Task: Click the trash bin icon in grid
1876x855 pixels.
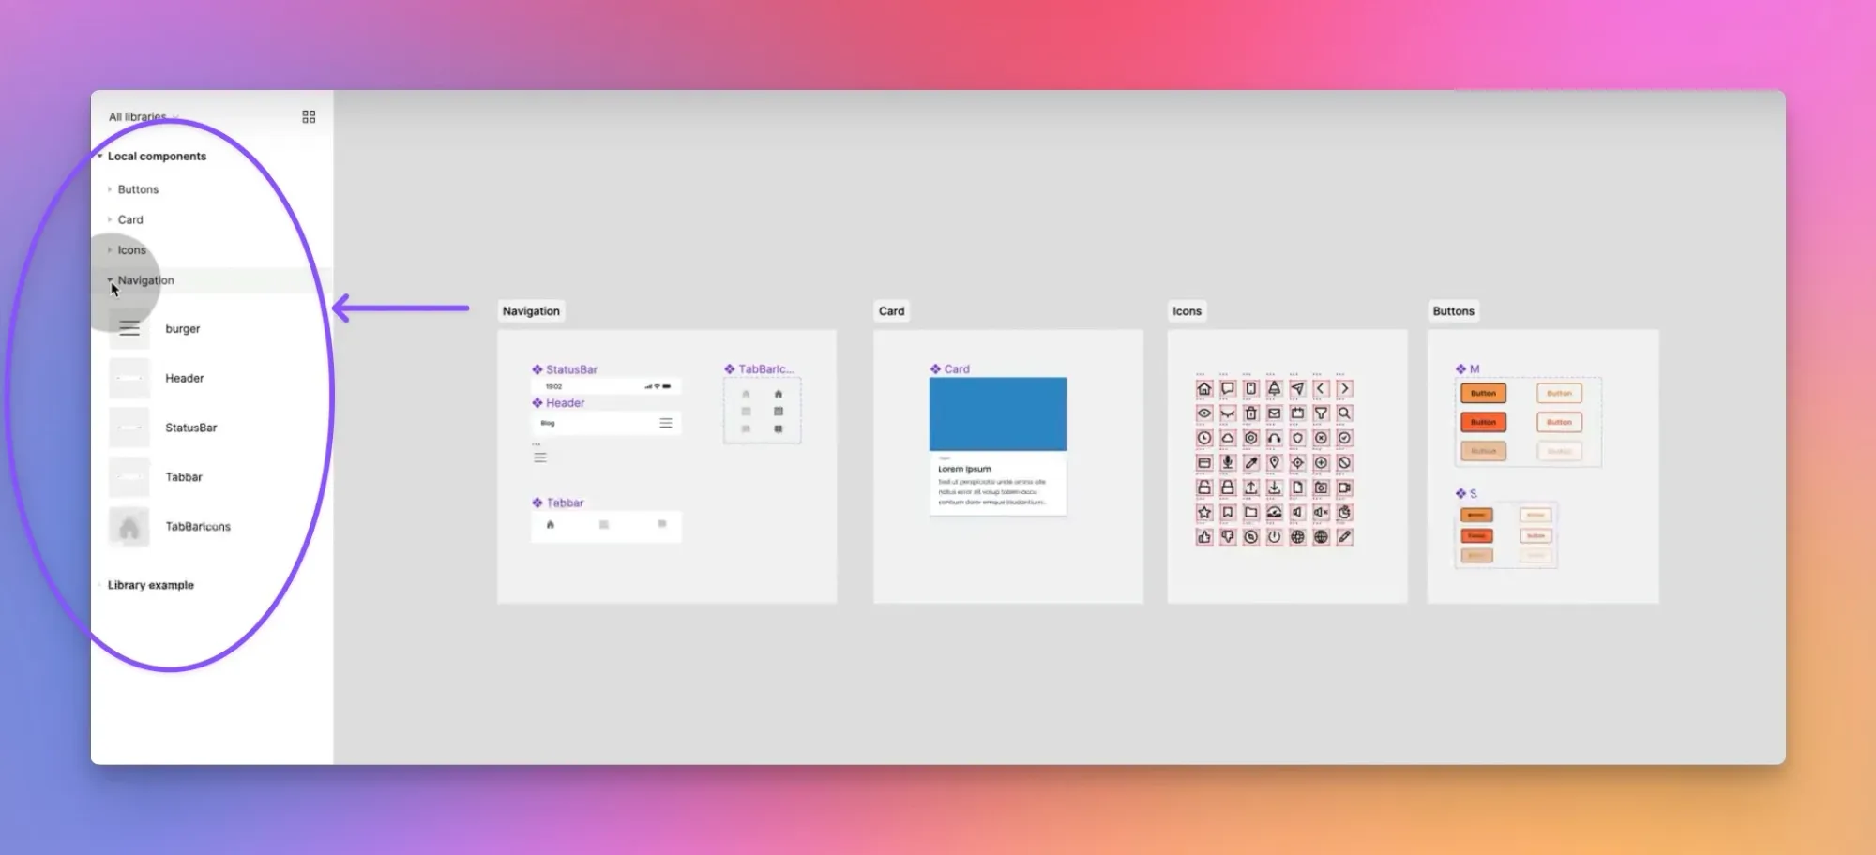Action: point(1250,413)
